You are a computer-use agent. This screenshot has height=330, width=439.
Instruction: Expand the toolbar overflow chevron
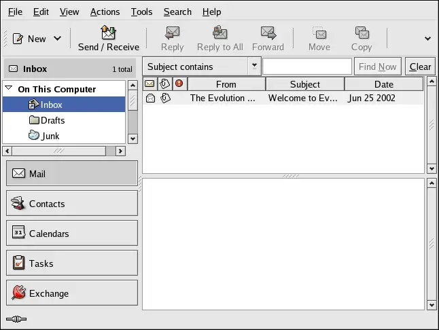click(427, 39)
